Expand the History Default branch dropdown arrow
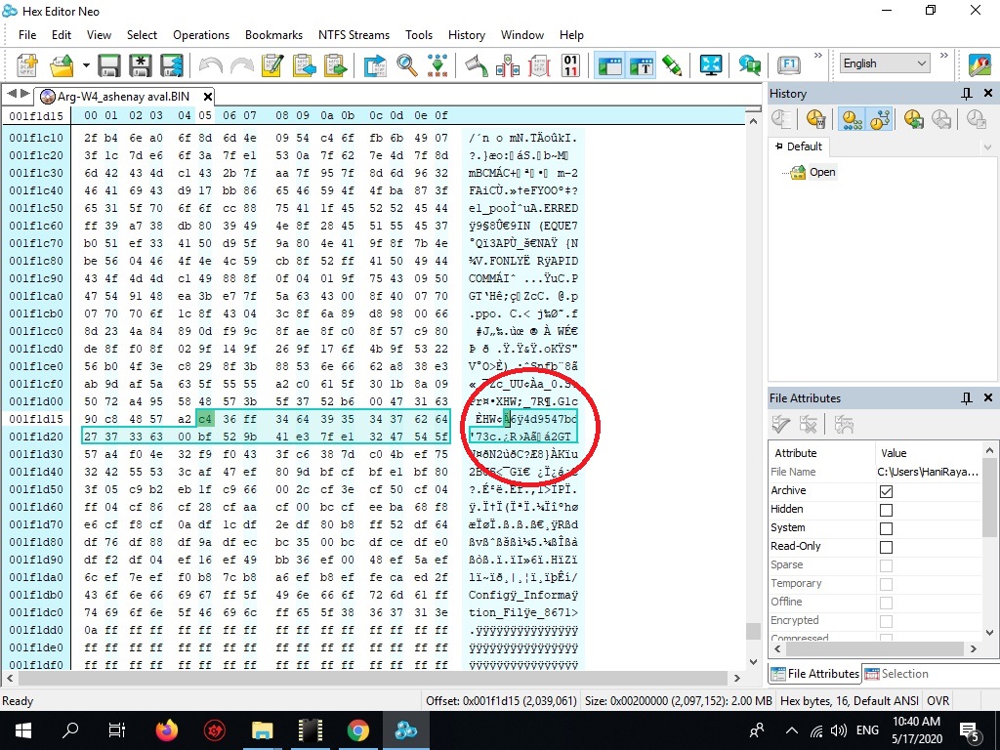Image resolution: width=1000 pixels, height=750 pixels. 987,147
